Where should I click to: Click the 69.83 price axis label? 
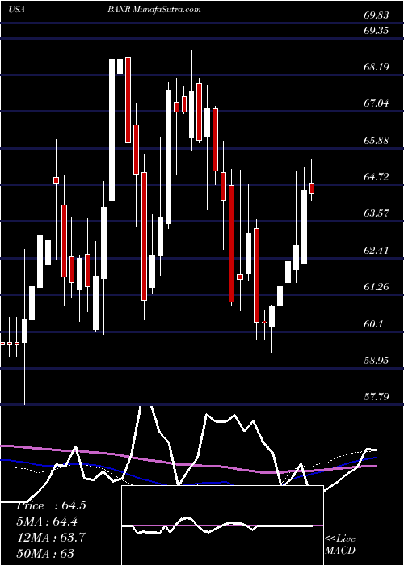click(377, 15)
